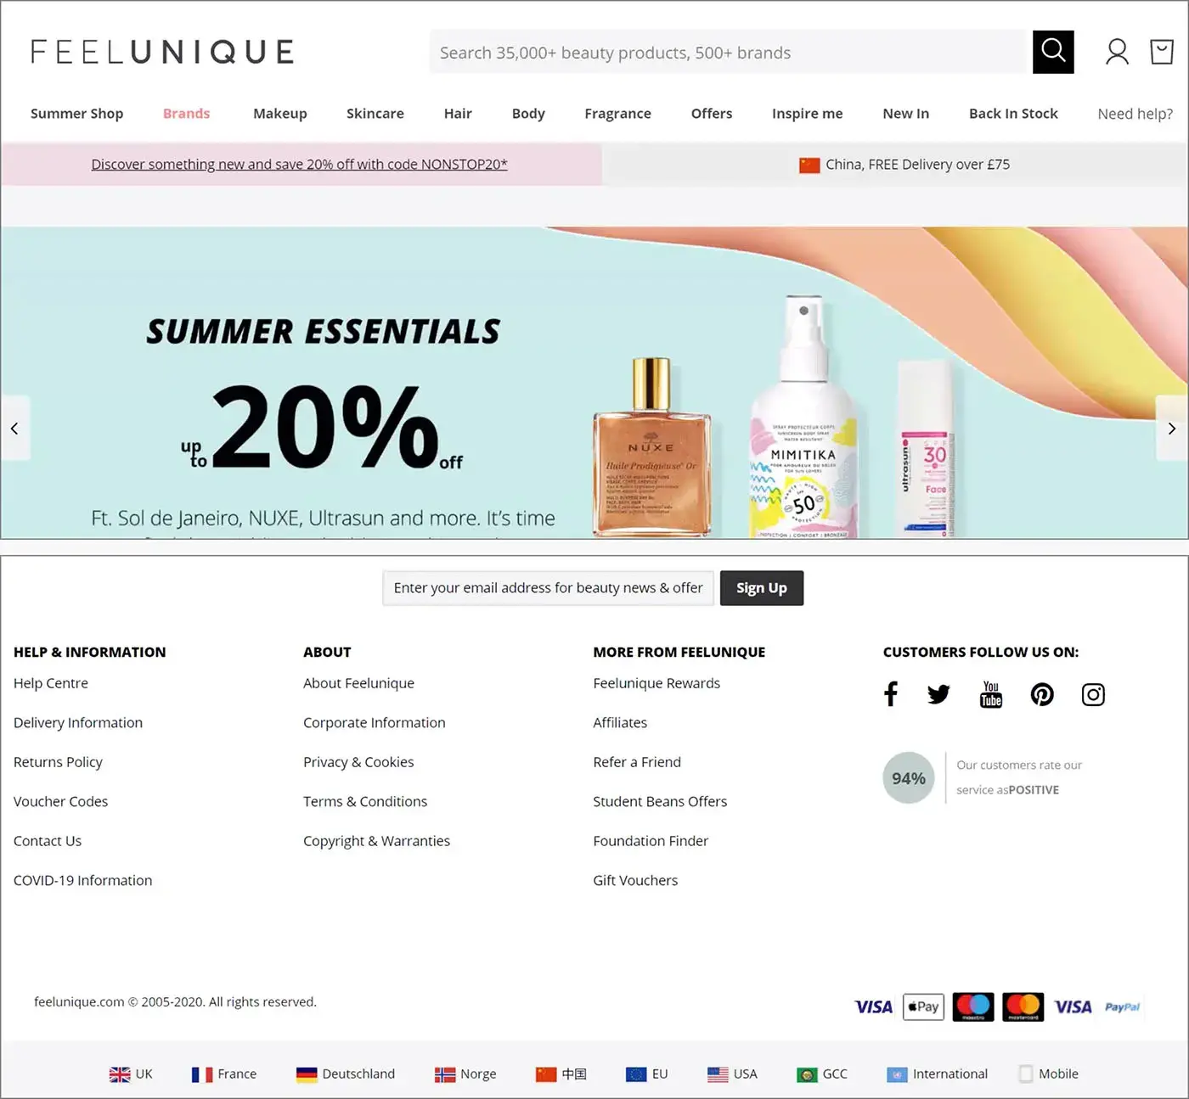This screenshot has width=1189, height=1099.
Task: Open the shopping bag icon
Action: [x=1162, y=52]
